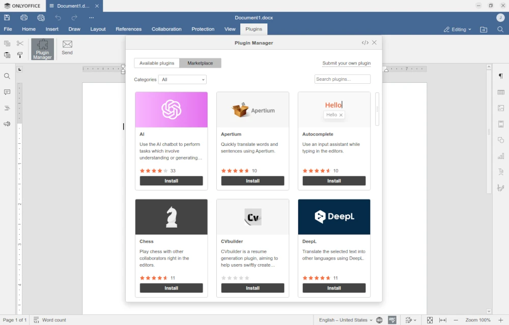Viewport: 509px width, 325px height.
Task: Open Table settings in the right sidebar
Action: coord(501,92)
